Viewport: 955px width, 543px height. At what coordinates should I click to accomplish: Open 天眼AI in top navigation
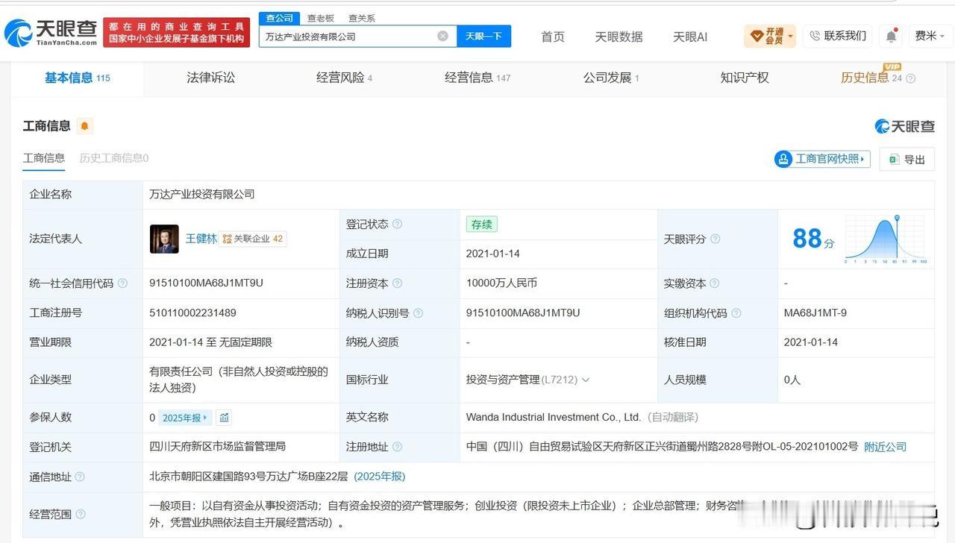point(690,37)
